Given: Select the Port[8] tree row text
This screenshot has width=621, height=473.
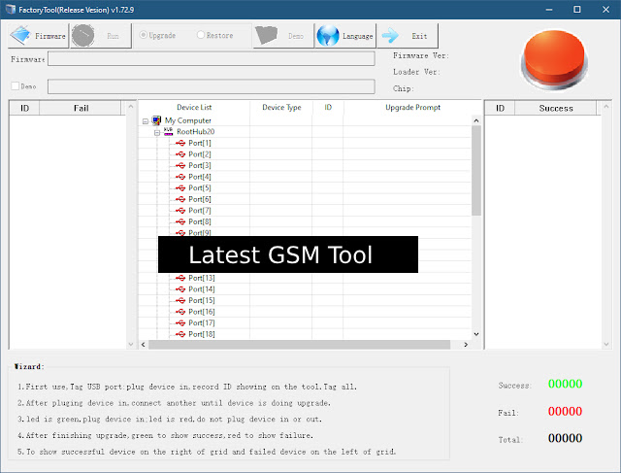Looking at the screenshot, I should [x=200, y=221].
